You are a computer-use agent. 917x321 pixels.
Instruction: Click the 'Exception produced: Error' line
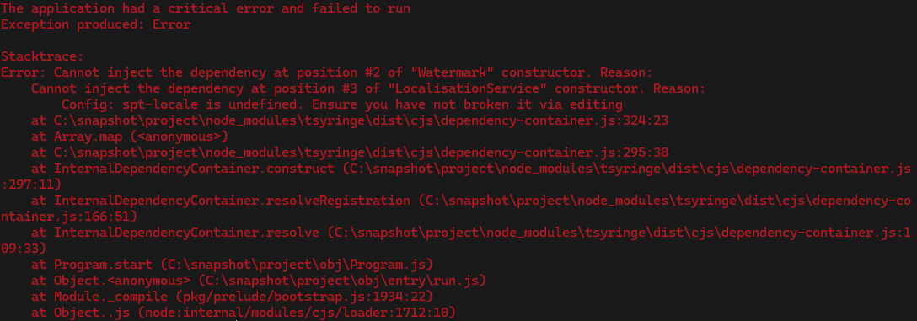(x=96, y=24)
